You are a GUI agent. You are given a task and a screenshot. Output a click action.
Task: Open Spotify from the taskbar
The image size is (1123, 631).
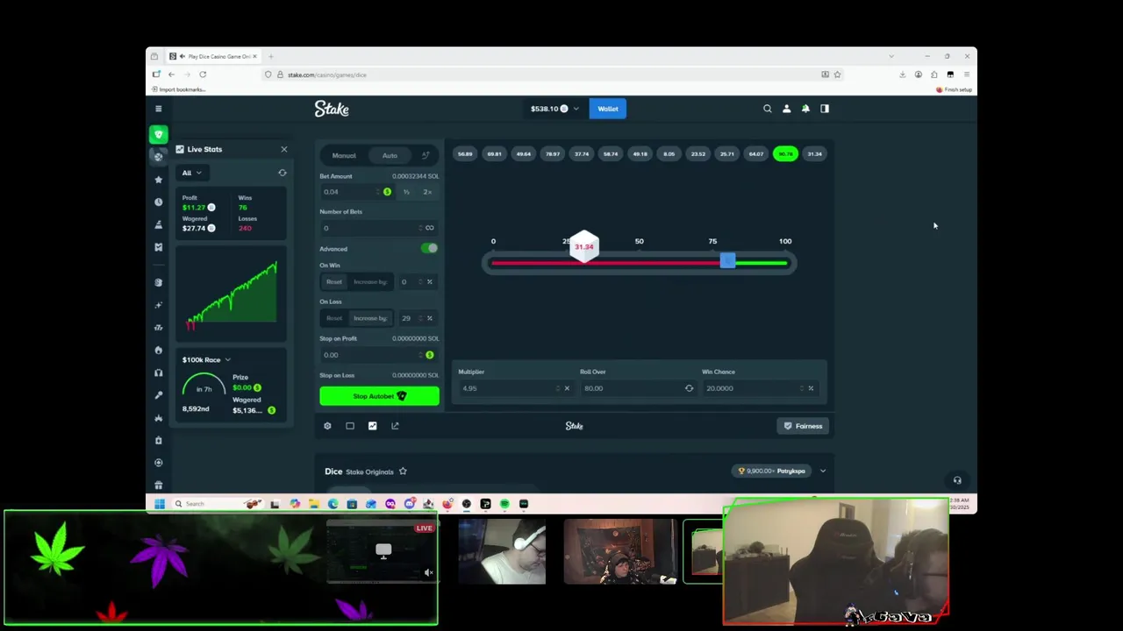tap(504, 504)
